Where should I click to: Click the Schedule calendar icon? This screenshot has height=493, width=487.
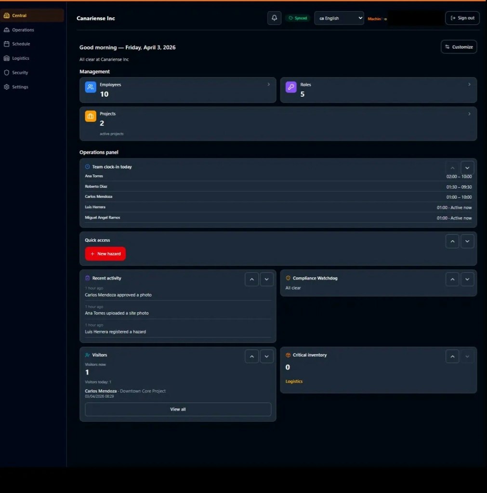click(x=7, y=44)
